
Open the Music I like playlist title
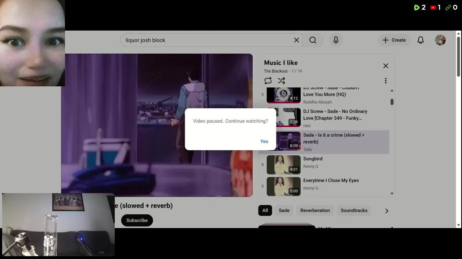click(x=281, y=63)
